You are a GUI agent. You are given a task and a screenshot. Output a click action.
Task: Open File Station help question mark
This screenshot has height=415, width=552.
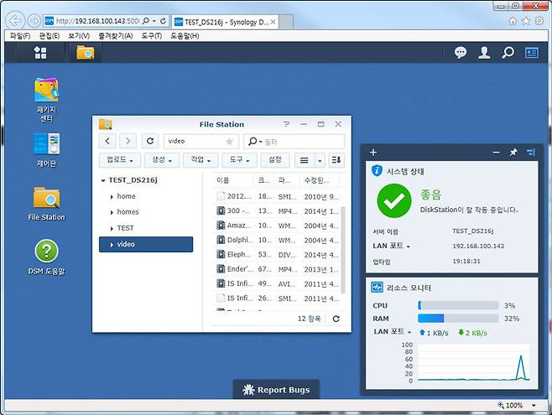pos(287,124)
